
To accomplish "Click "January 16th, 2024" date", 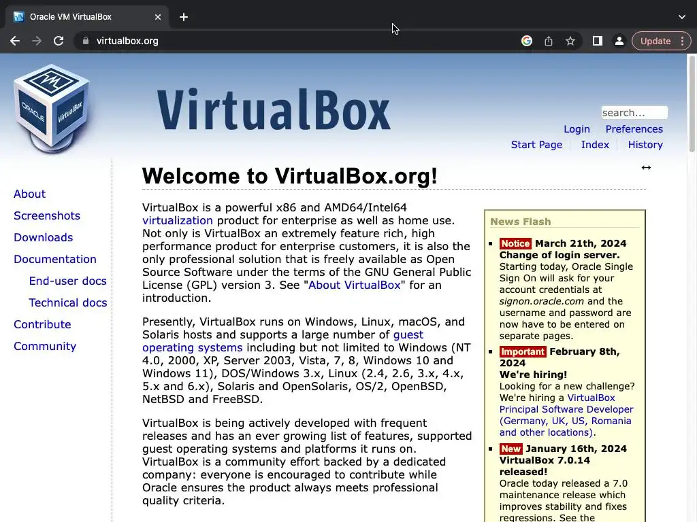I will click(576, 449).
